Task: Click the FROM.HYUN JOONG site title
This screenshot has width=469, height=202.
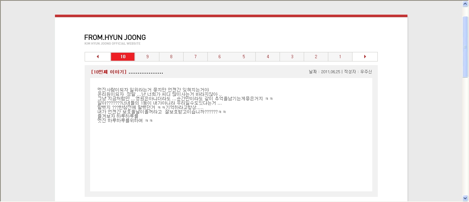Action: tap(115, 37)
